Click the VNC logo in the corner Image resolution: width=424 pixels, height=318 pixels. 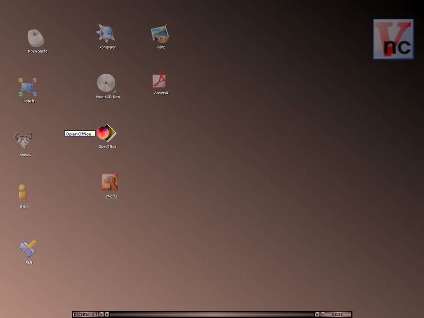[393, 39]
